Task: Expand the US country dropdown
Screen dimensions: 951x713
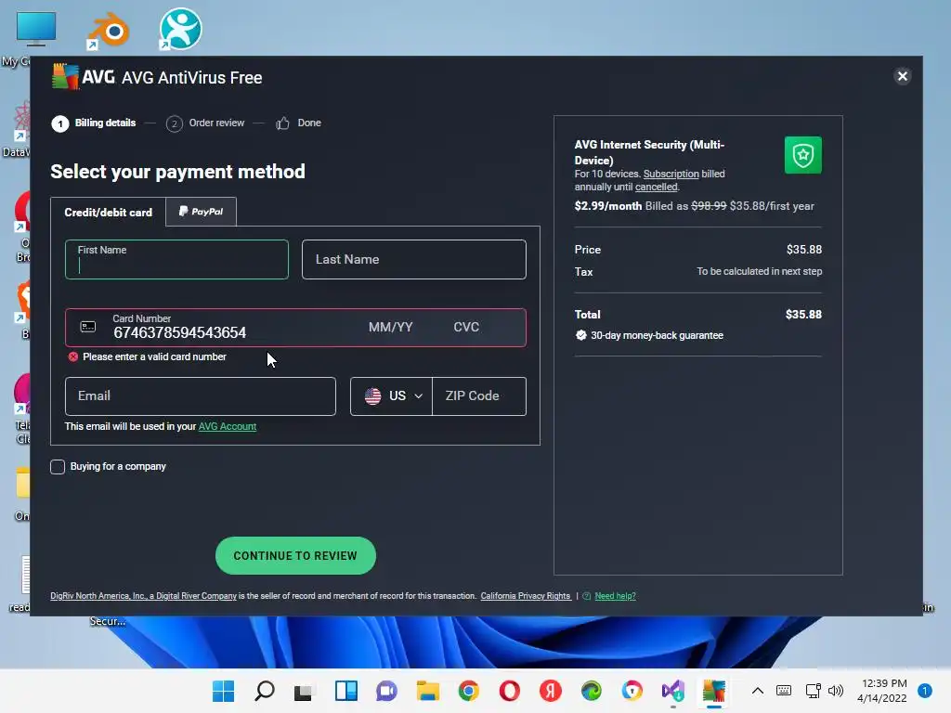Action: pos(391,395)
